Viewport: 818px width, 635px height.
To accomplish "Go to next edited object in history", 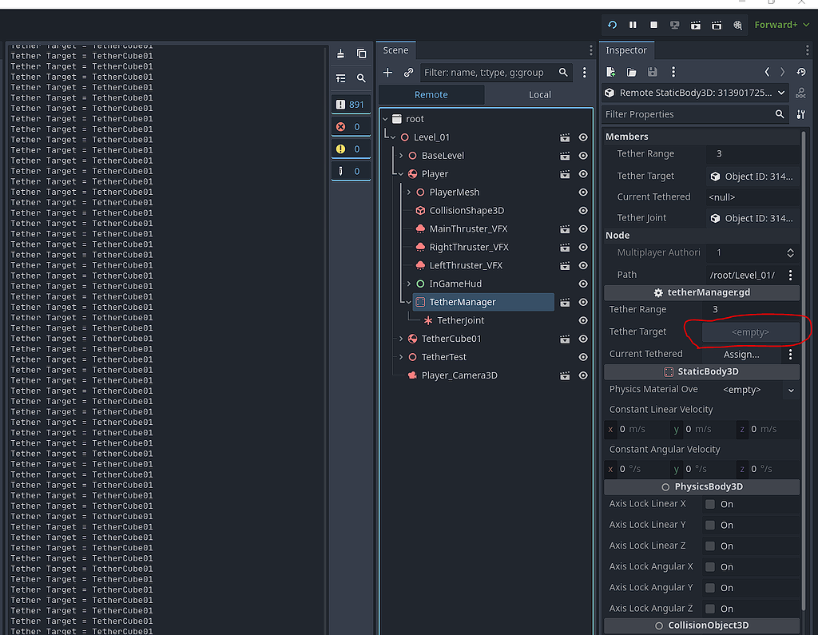I will point(783,72).
